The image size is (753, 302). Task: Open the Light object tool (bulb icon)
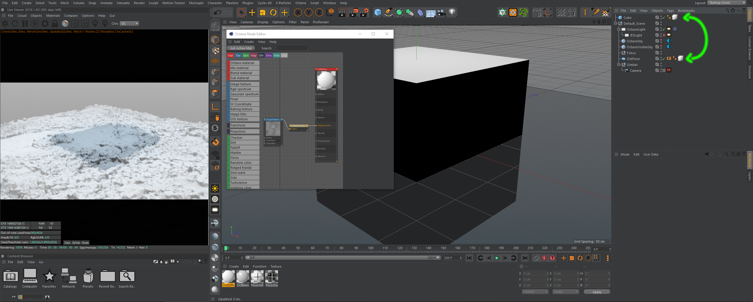(452, 12)
